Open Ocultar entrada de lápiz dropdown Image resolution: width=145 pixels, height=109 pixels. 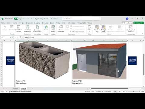pyautogui.click(x=131, y=29)
